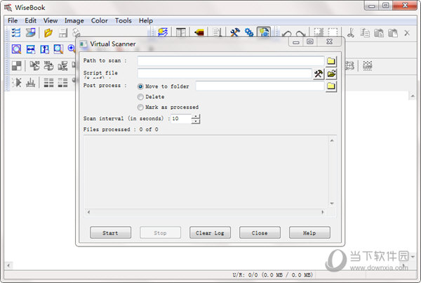
Task: Click the X delete toolbar icon
Action: [x=407, y=33]
